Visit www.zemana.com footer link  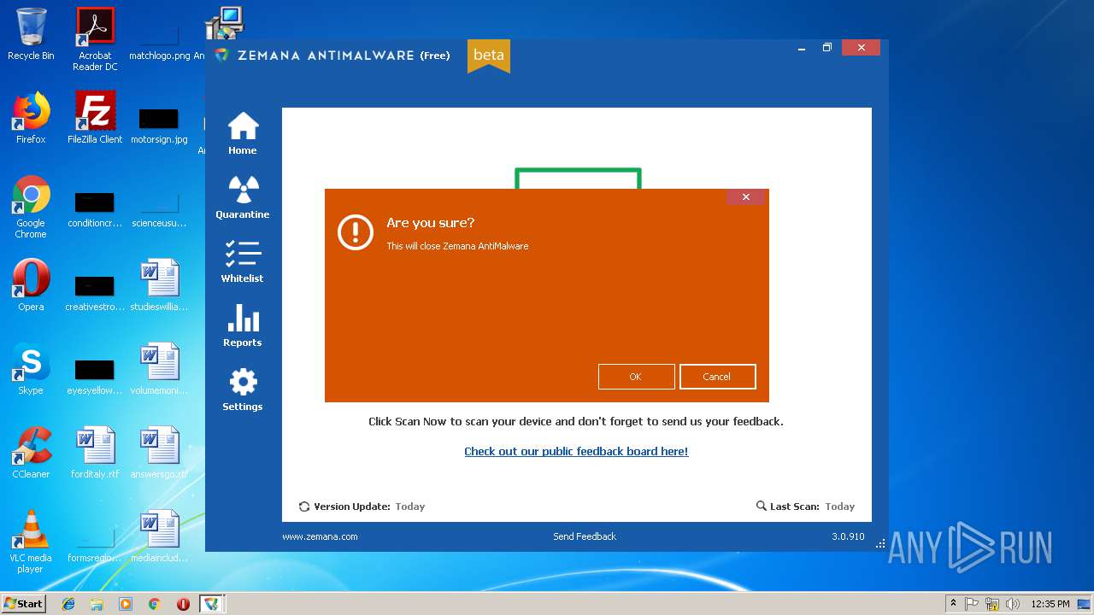(x=320, y=536)
